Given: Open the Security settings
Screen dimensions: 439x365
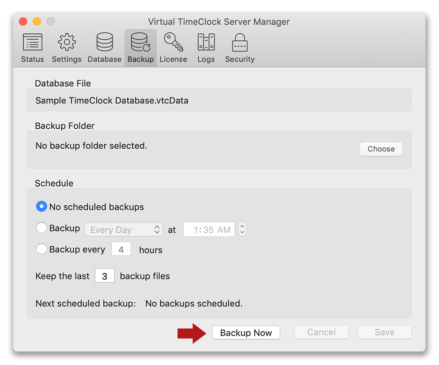Looking at the screenshot, I should click(x=240, y=47).
